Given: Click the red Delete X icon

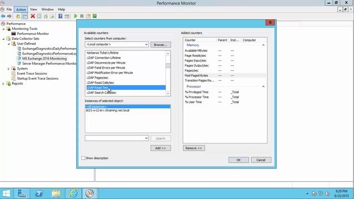Looking at the screenshot, I should click(x=33, y=16).
